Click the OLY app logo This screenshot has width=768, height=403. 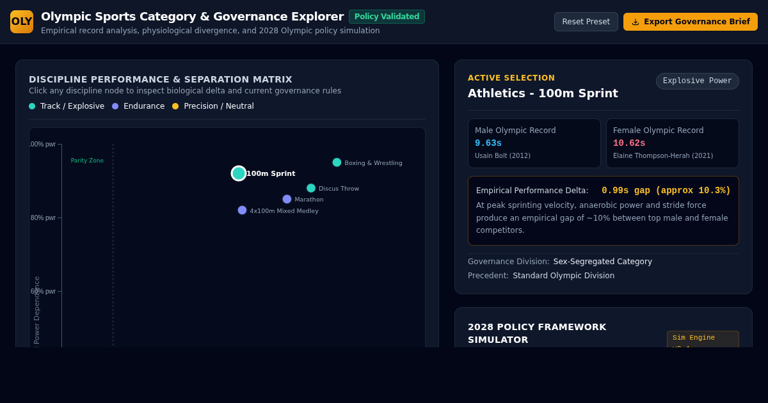pyautogui.click(x=22, y=22)
